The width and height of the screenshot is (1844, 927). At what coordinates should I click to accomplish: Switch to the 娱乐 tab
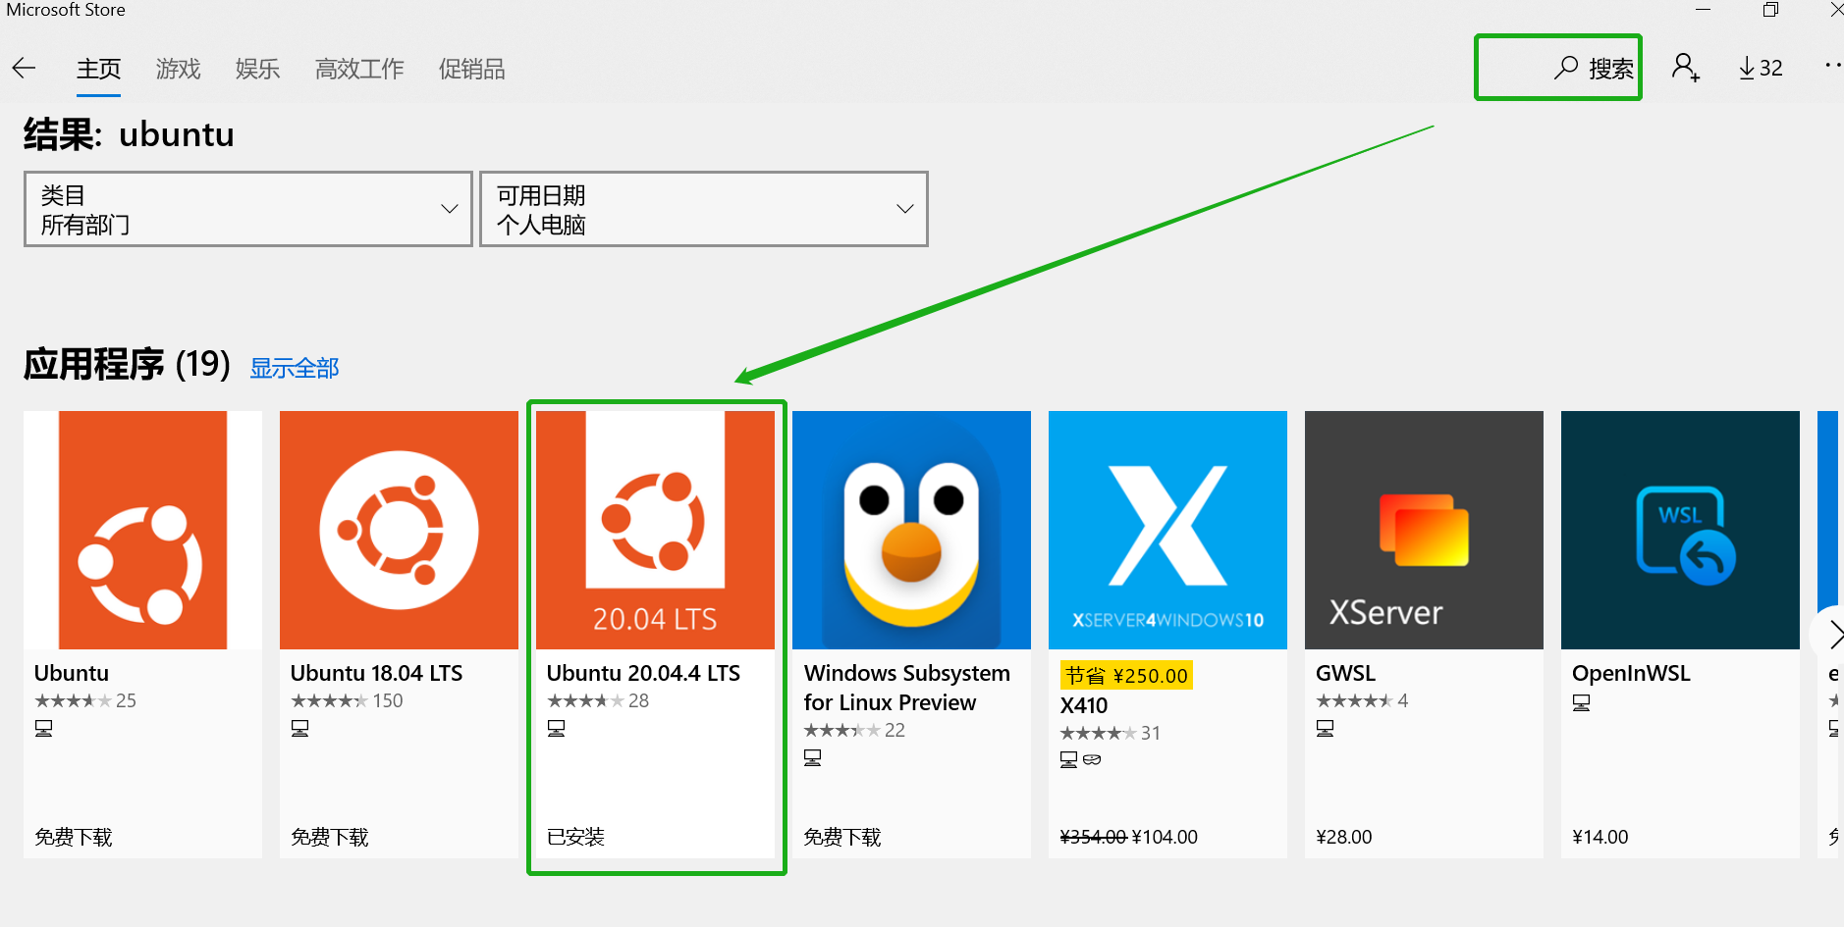[x=257, y=69]
